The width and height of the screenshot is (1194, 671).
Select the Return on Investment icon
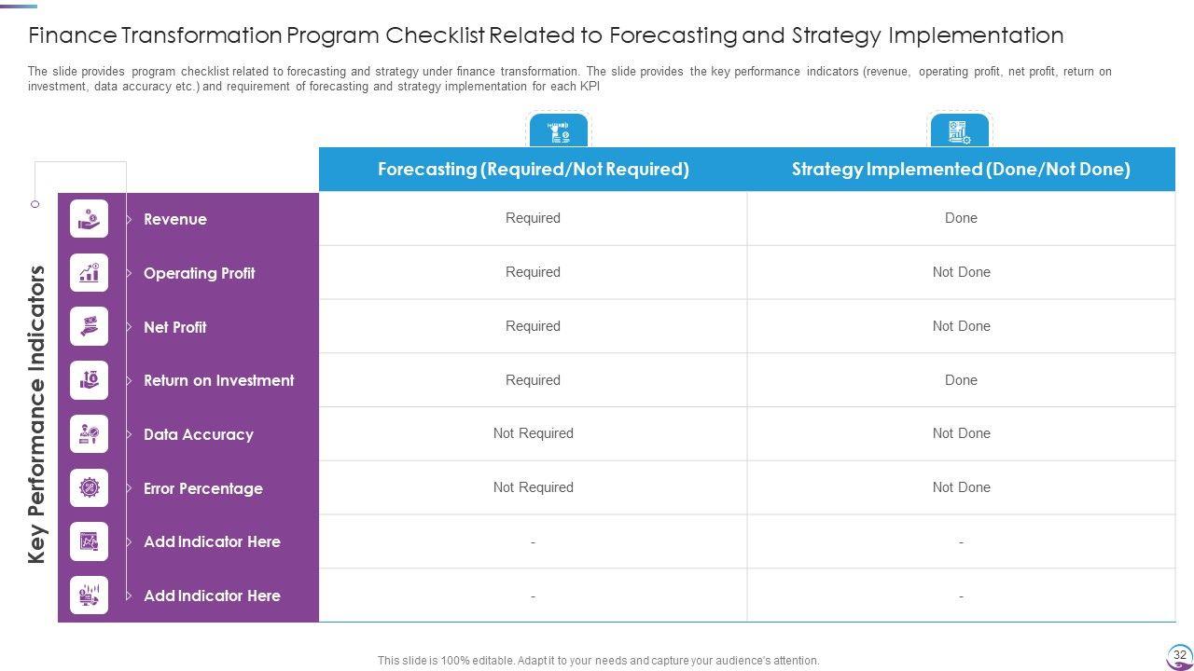click(89, 380)
